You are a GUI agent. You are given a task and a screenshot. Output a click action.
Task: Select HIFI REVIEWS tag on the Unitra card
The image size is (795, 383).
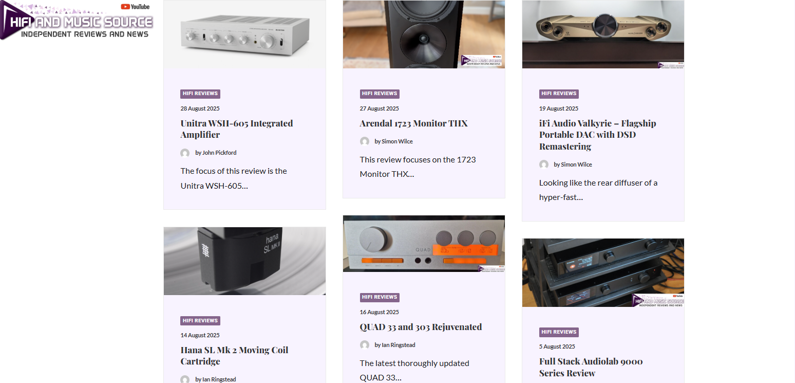click(200, 94)
